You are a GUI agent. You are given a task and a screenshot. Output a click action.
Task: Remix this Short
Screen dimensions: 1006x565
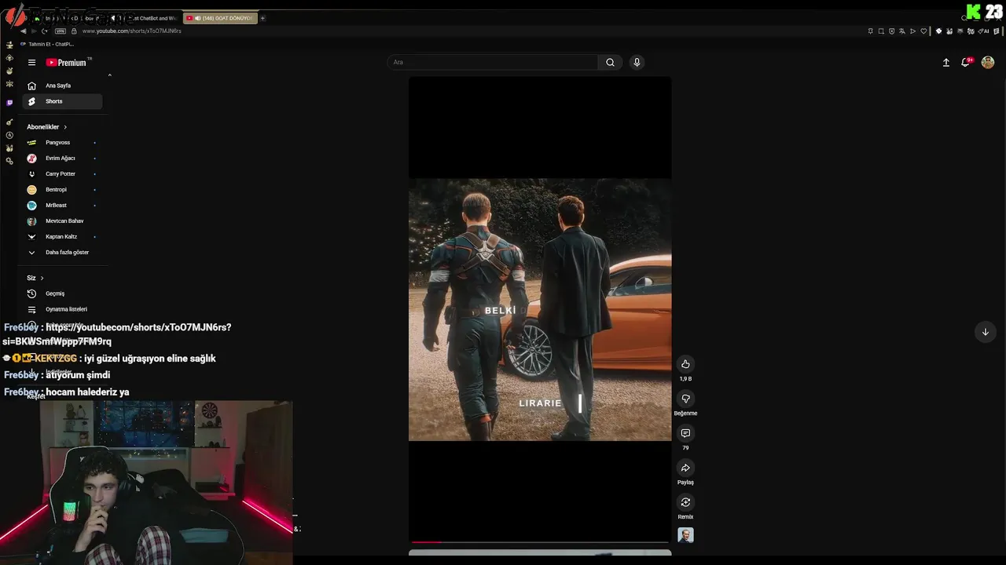pos(685,502)
